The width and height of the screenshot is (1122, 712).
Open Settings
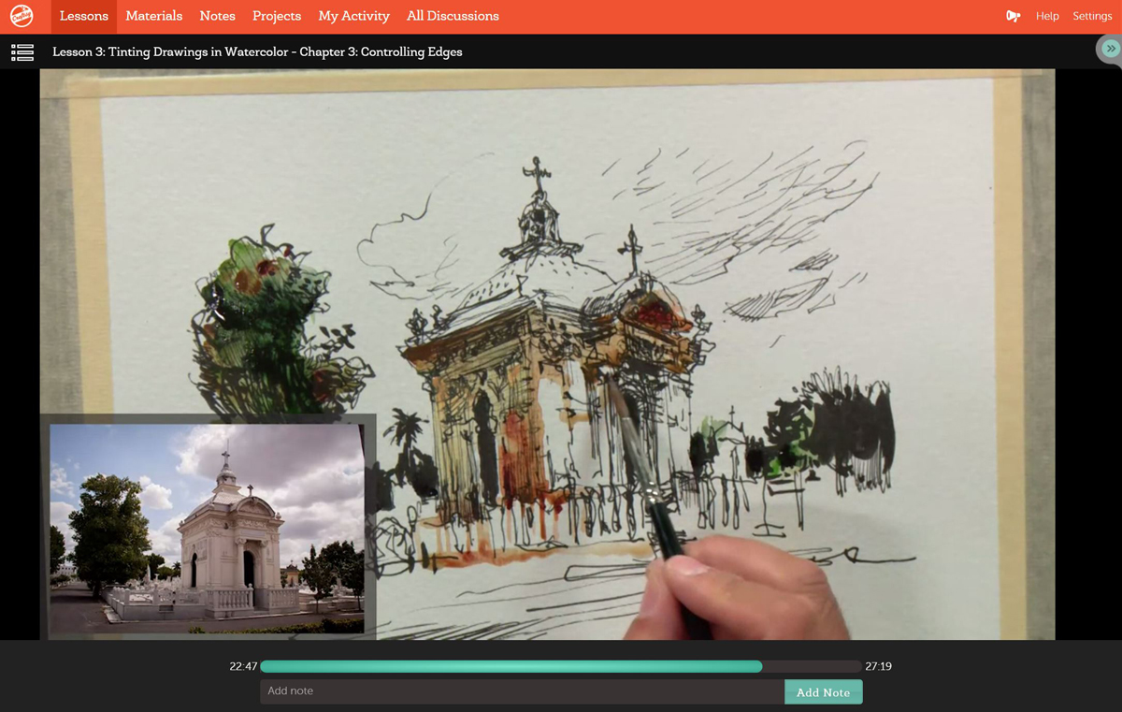coord(1092,16)
